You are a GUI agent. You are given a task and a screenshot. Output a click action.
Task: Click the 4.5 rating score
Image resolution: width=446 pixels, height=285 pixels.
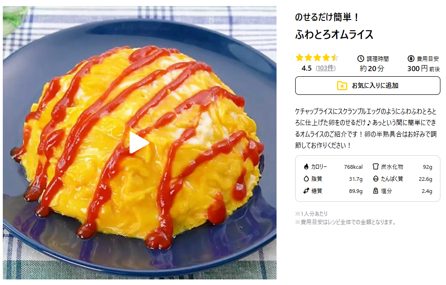307,68
